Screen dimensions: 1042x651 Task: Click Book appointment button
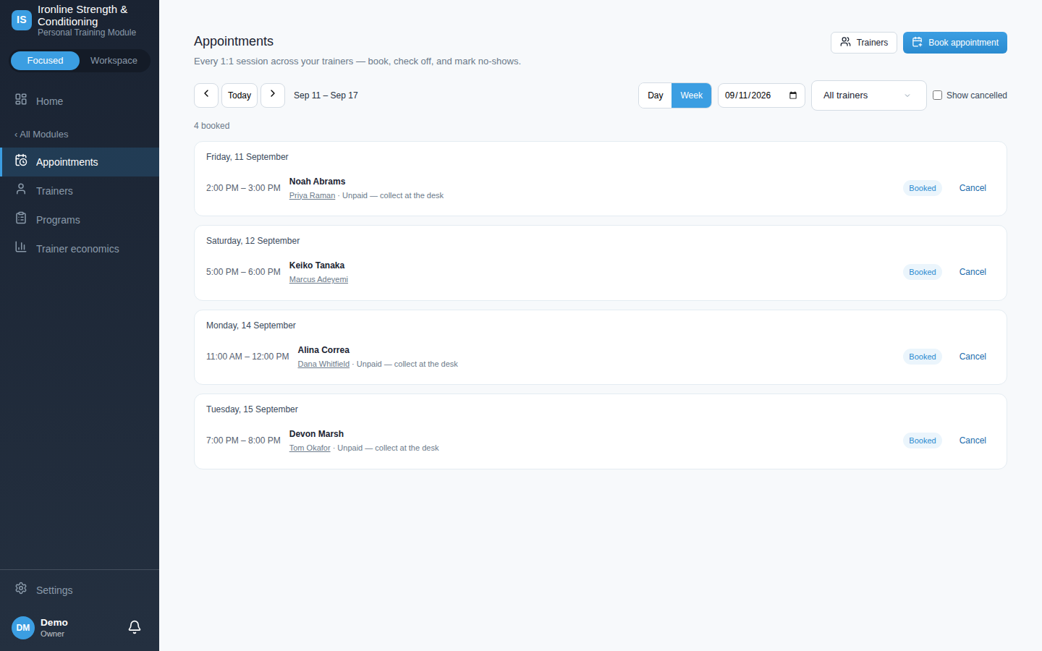point(955,43)
